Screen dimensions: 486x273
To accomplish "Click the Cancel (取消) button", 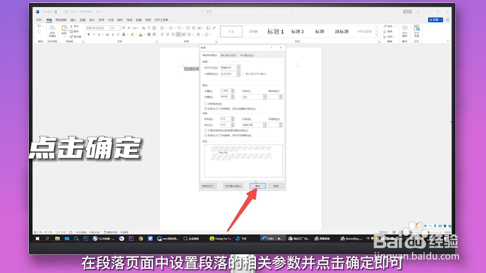I will click(276, 186).
